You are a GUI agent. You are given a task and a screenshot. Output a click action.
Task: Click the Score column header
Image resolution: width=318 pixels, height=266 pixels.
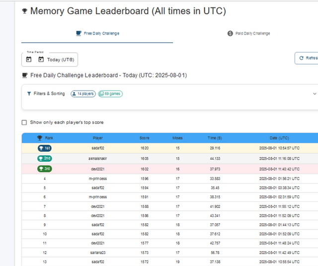[145, 138]
